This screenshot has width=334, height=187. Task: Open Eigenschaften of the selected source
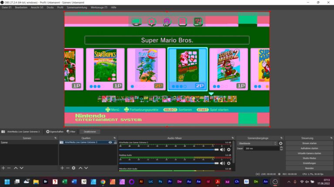[55, 132]
